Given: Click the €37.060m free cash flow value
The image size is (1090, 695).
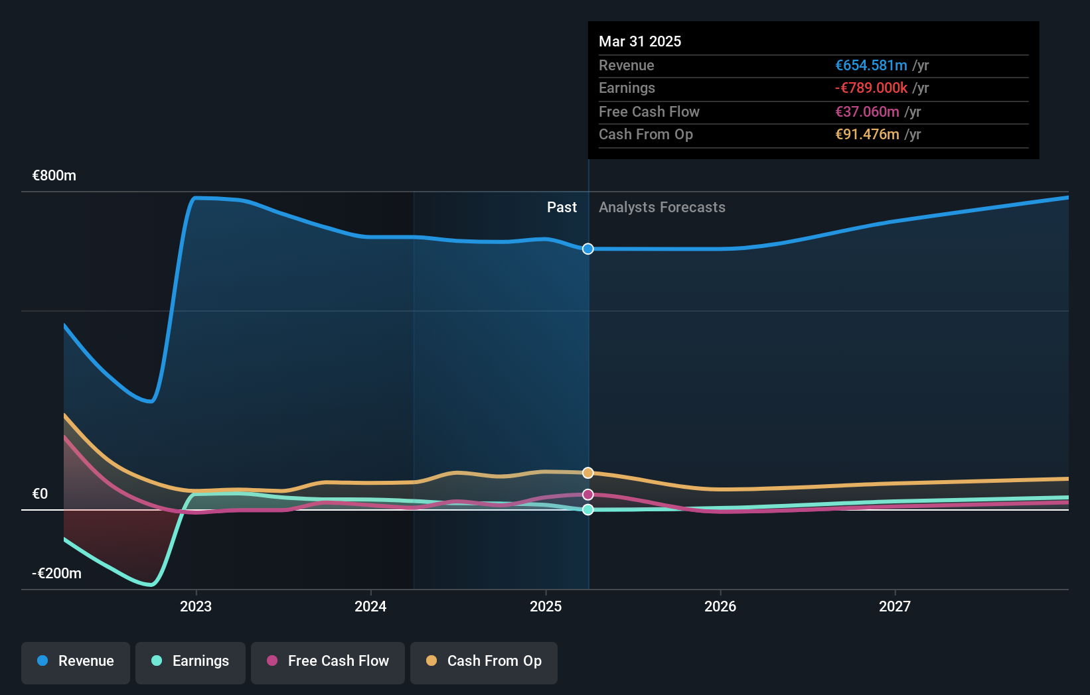Looking at the screenshot, I should point(867,112).
